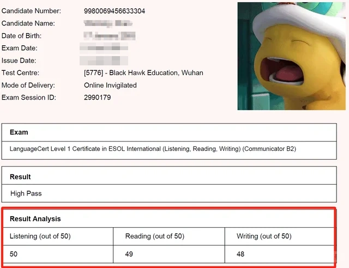Click the 'Exam Session ID:' label
The height and width of the screenshot is (268, 349).
29,98
